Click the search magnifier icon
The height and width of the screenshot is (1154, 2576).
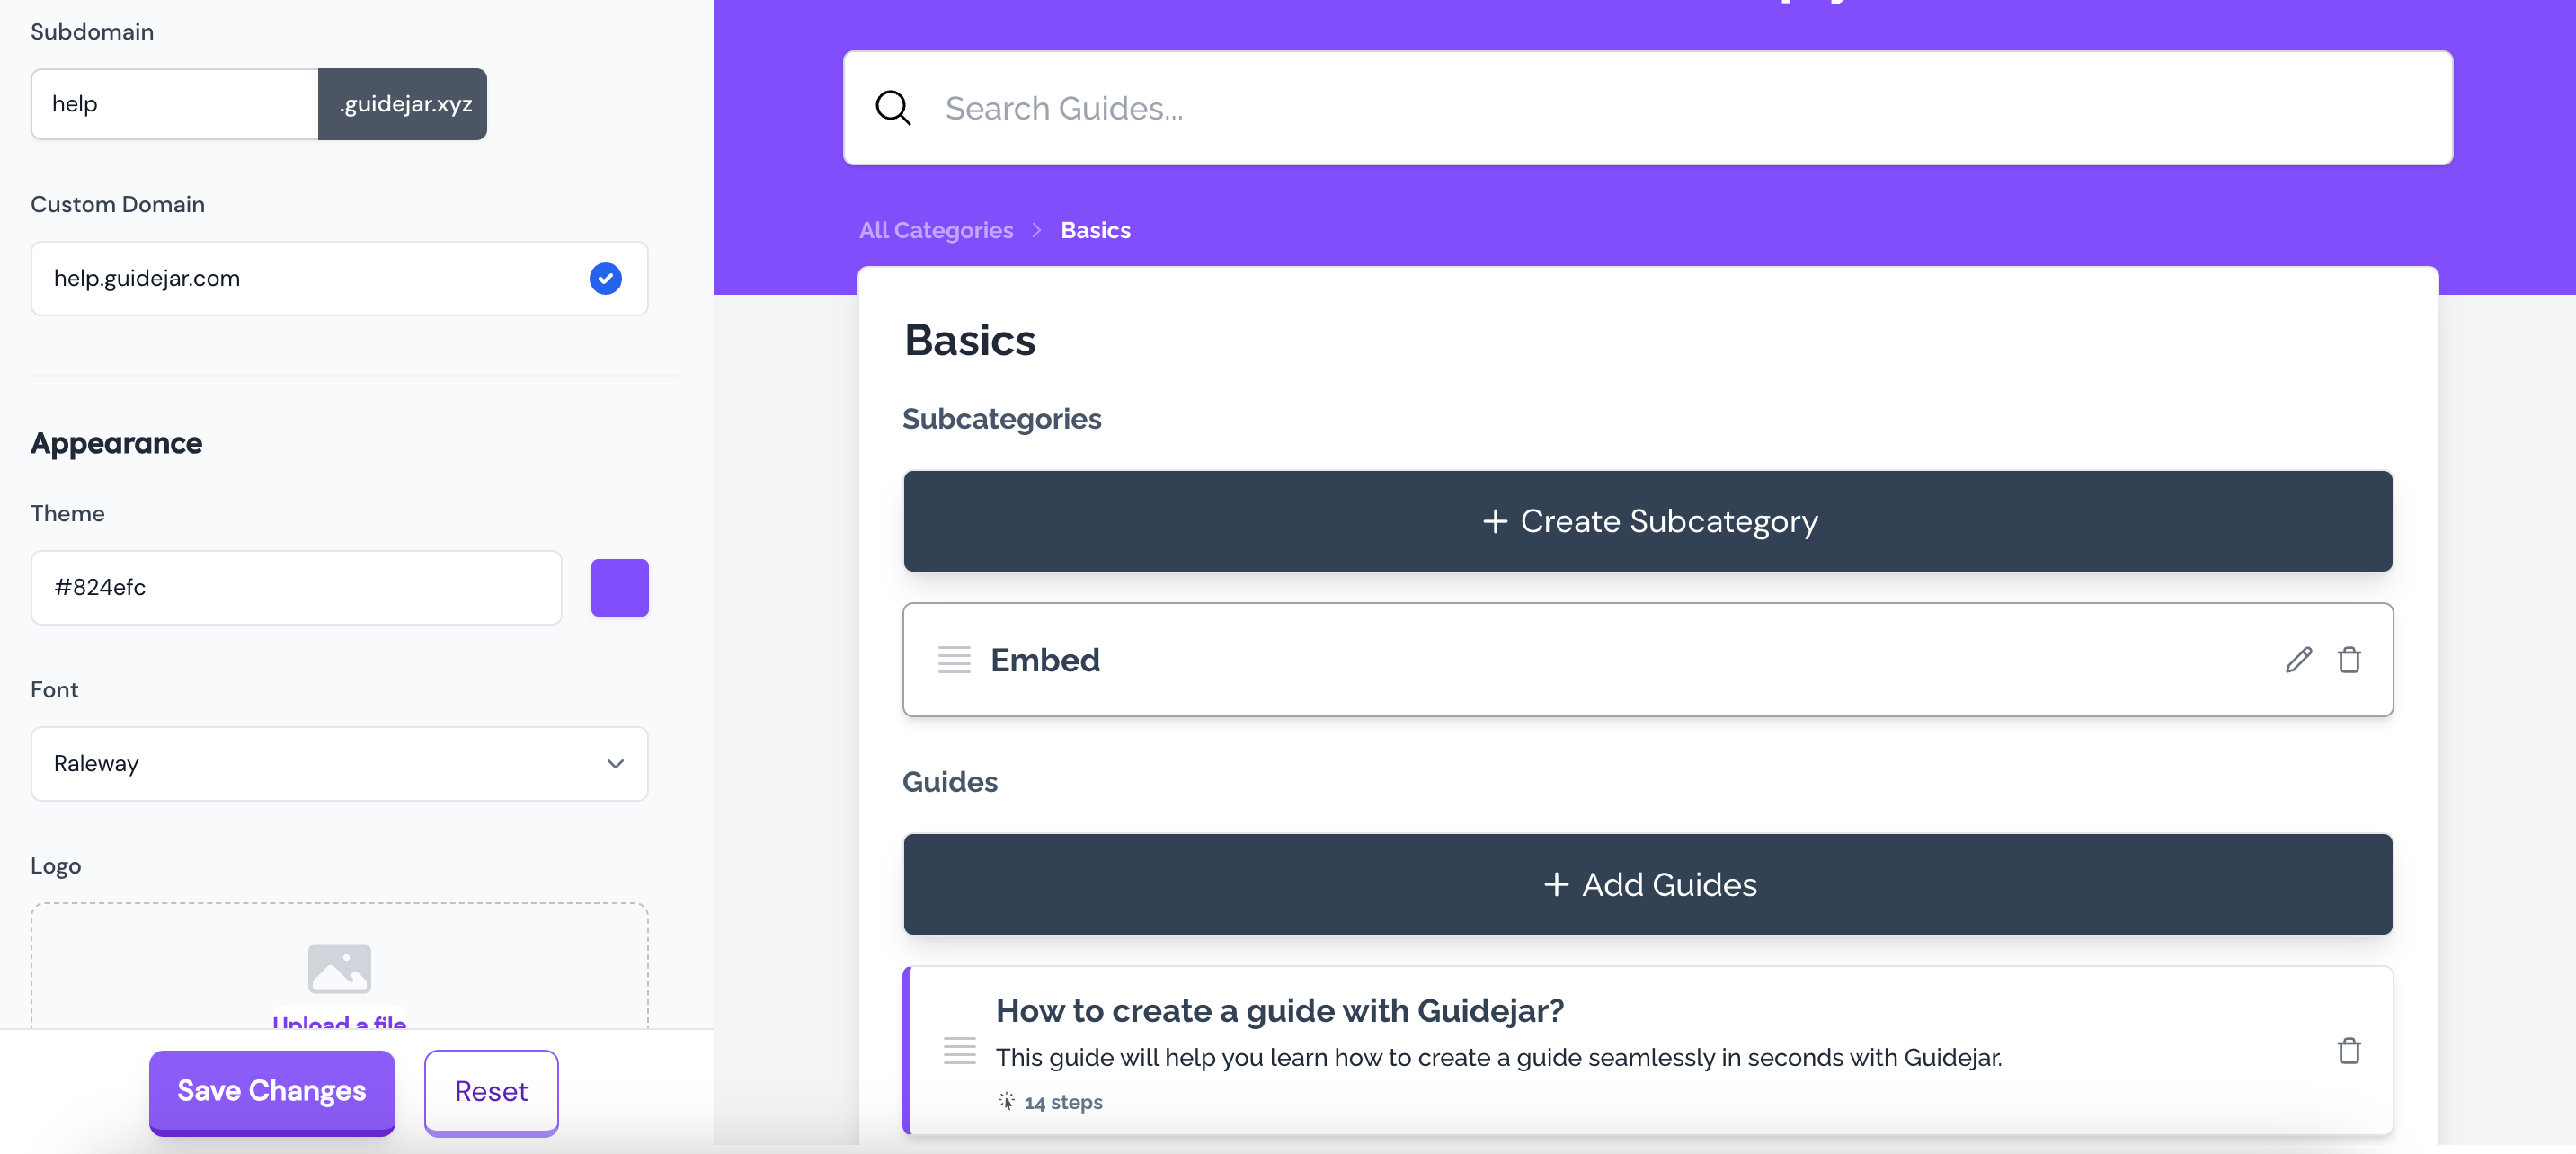[892, 108]
